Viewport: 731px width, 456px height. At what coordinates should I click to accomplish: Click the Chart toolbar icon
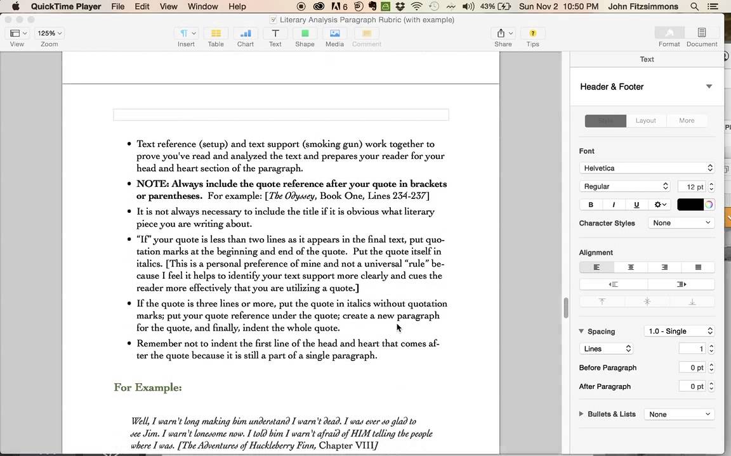coord(245,33)
